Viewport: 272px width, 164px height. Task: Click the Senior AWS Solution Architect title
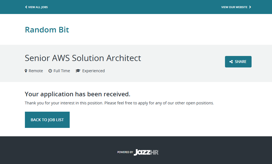click(x=83, y=58)
